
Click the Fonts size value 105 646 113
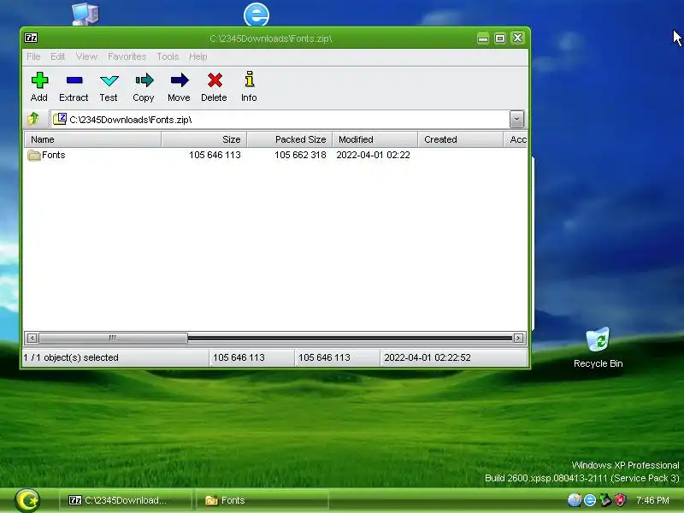point(215,155)
